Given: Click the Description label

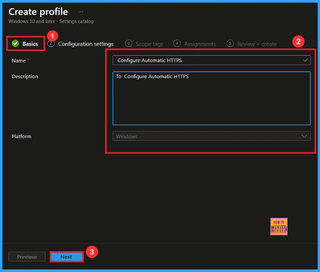Looking at the screenshot, I should [x=25, y=77].
